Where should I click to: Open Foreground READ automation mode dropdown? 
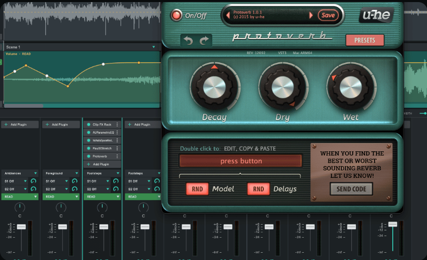(61, 197)
